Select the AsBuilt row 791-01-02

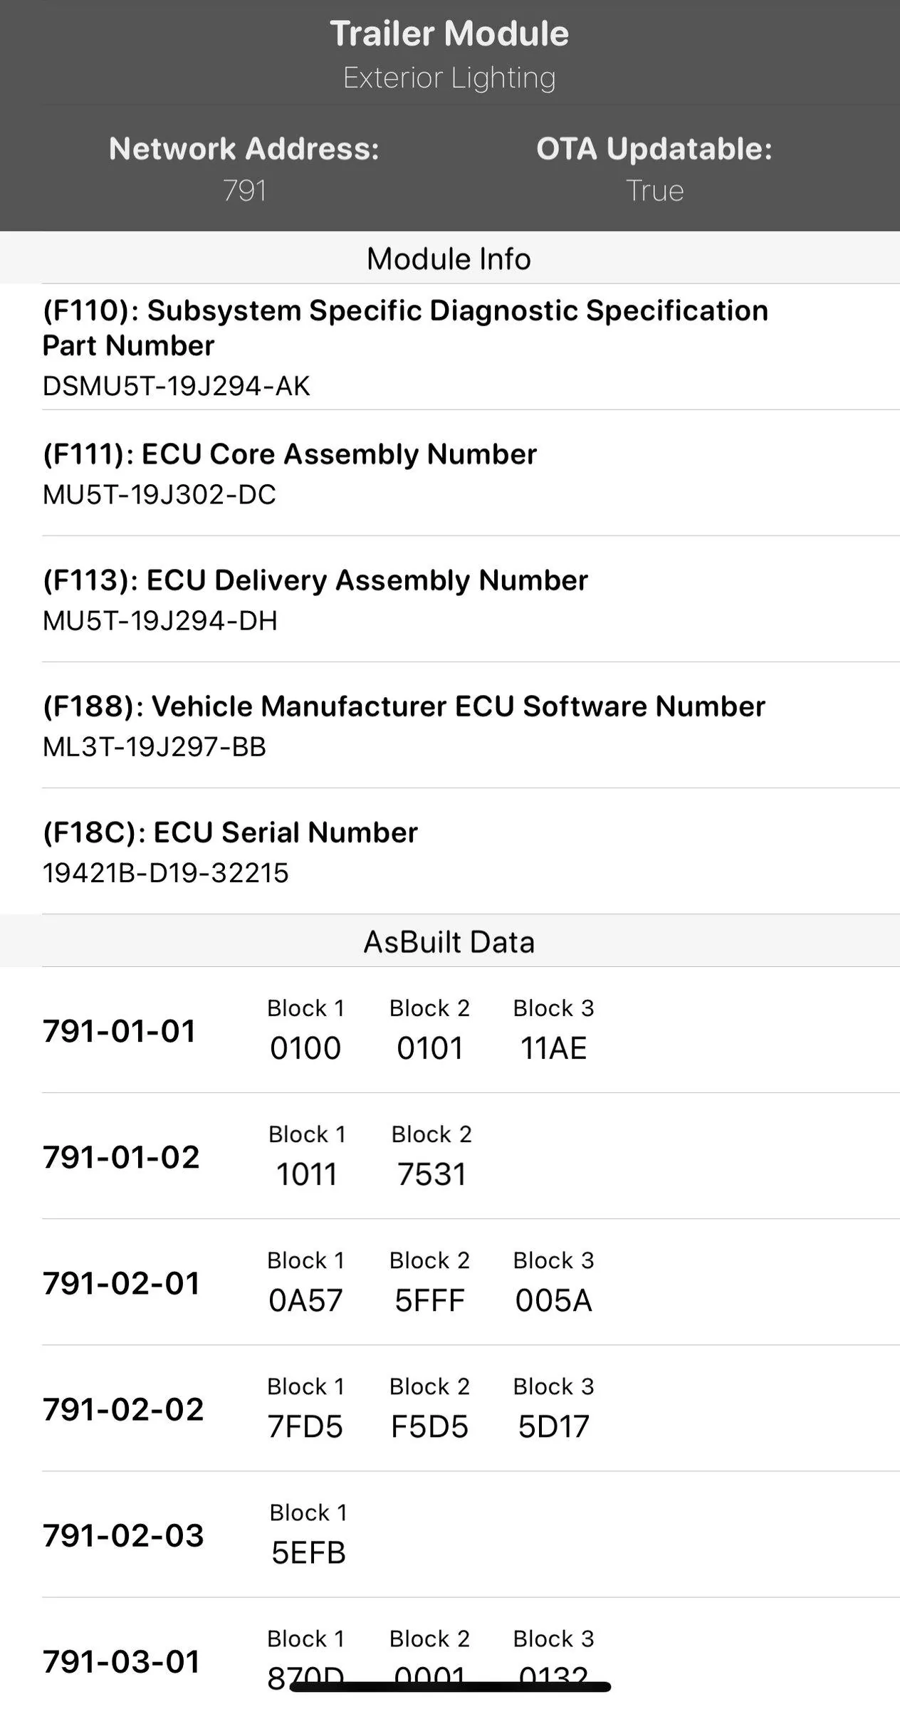[x=121, y=1157]
